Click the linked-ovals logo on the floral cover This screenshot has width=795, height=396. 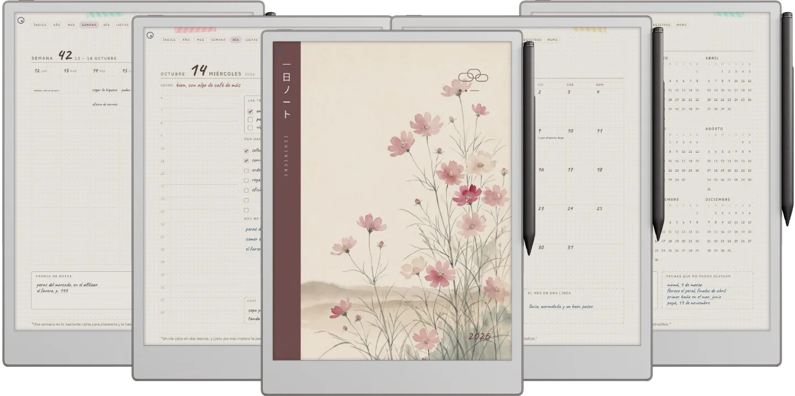[x=473, y=76]
